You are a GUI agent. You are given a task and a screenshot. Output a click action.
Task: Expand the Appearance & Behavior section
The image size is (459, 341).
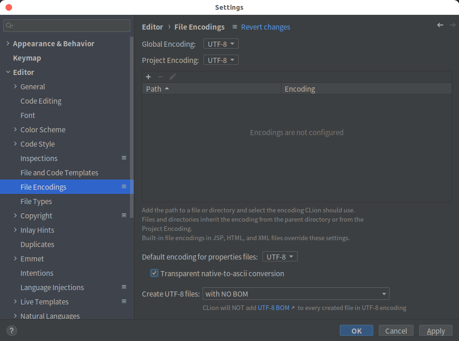coord(8,43)
